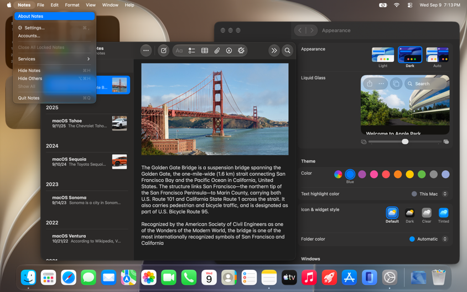
Task: Open the macOS Tahoe note
Action: [87, 123]
